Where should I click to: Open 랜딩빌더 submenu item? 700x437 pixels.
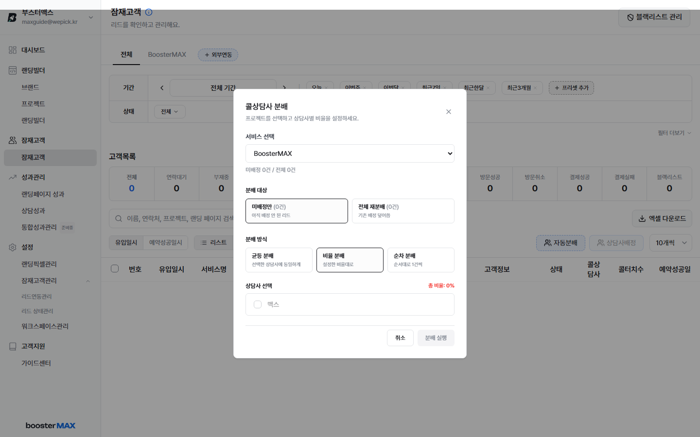(33, 120)
